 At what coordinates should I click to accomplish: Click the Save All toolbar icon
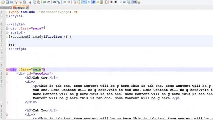(x=12, y=2)
